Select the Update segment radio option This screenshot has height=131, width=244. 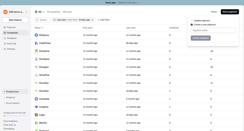[192, 21]
